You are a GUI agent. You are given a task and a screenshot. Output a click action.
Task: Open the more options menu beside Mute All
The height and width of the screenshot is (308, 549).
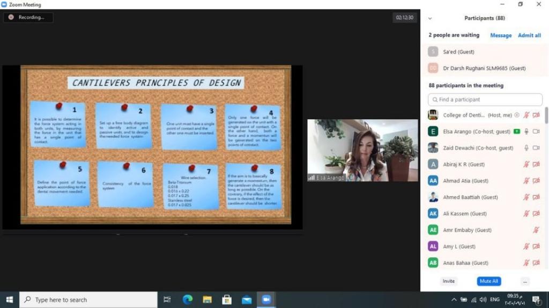[525, 281]
